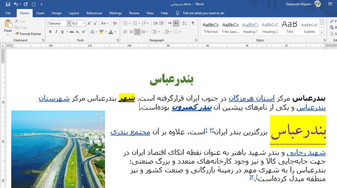Click the Tell me what you want to do box
The width and height of the screenshot is (337, 188).
tap(203, 13)
